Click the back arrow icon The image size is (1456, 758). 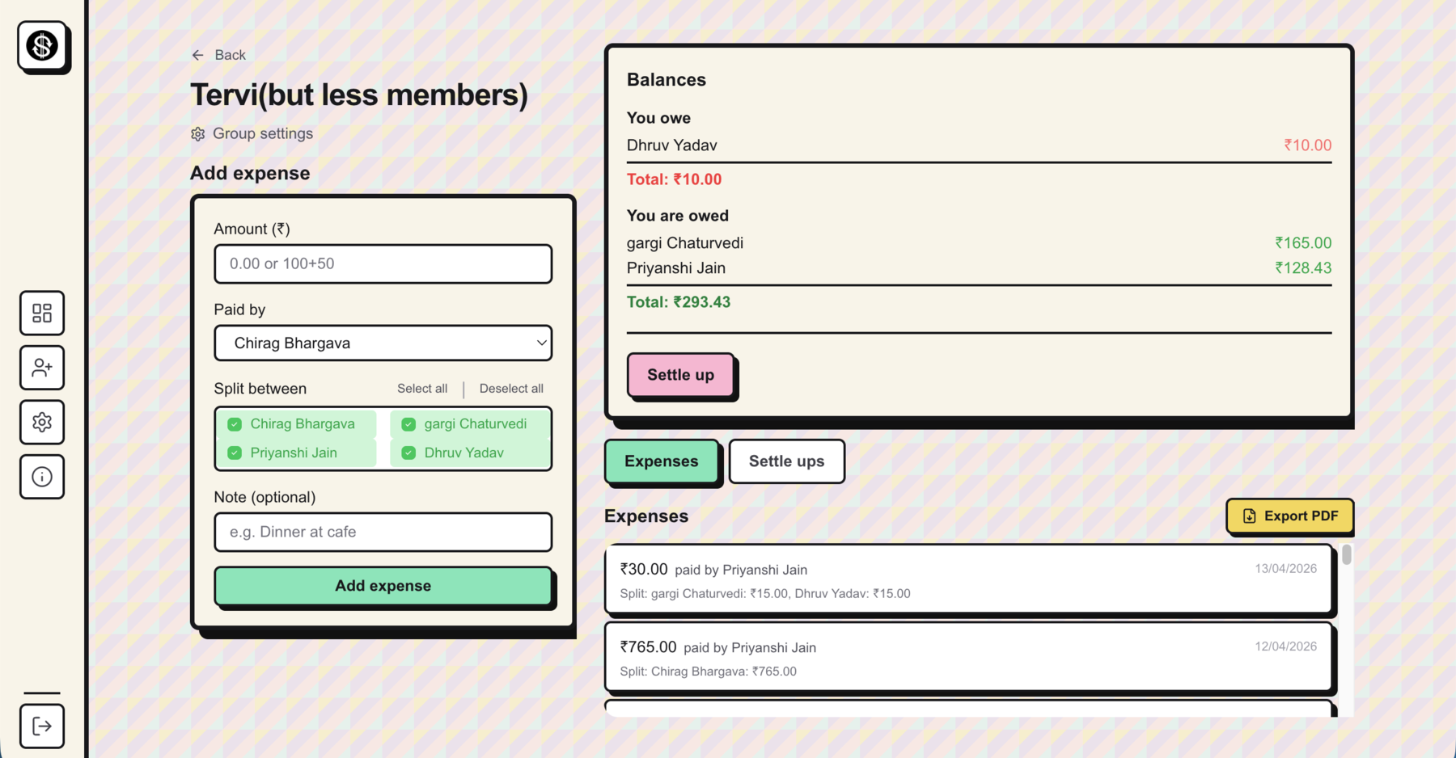click(198, 55)
